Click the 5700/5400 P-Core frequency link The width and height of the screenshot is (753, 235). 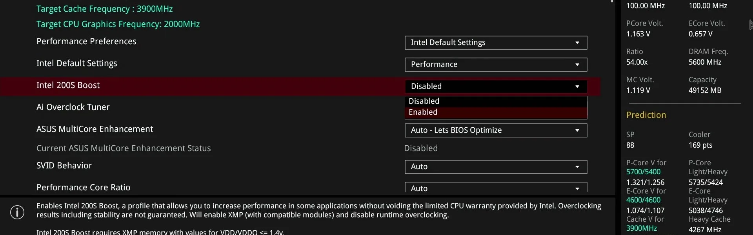tap(643, 172)
